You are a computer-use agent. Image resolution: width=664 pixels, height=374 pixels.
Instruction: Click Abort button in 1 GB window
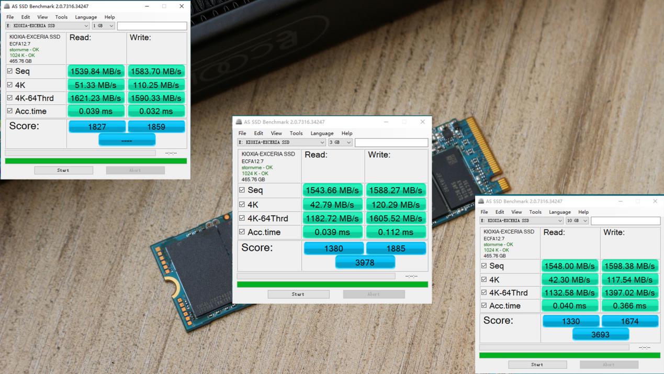(x=135, y=170)
